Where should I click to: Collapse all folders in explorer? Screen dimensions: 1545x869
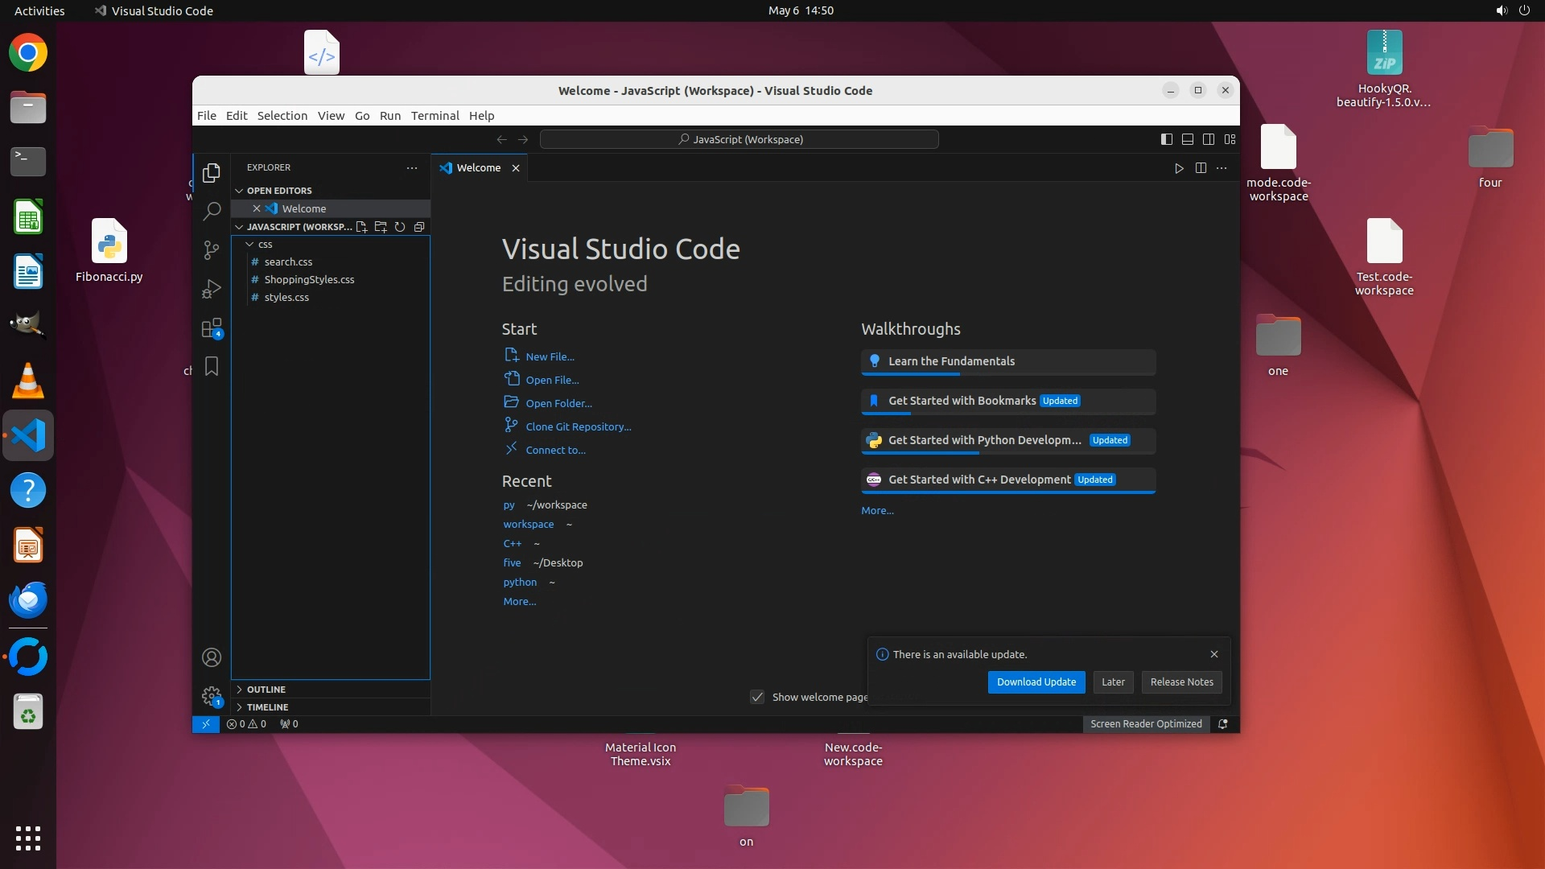(x=419, y=227)
